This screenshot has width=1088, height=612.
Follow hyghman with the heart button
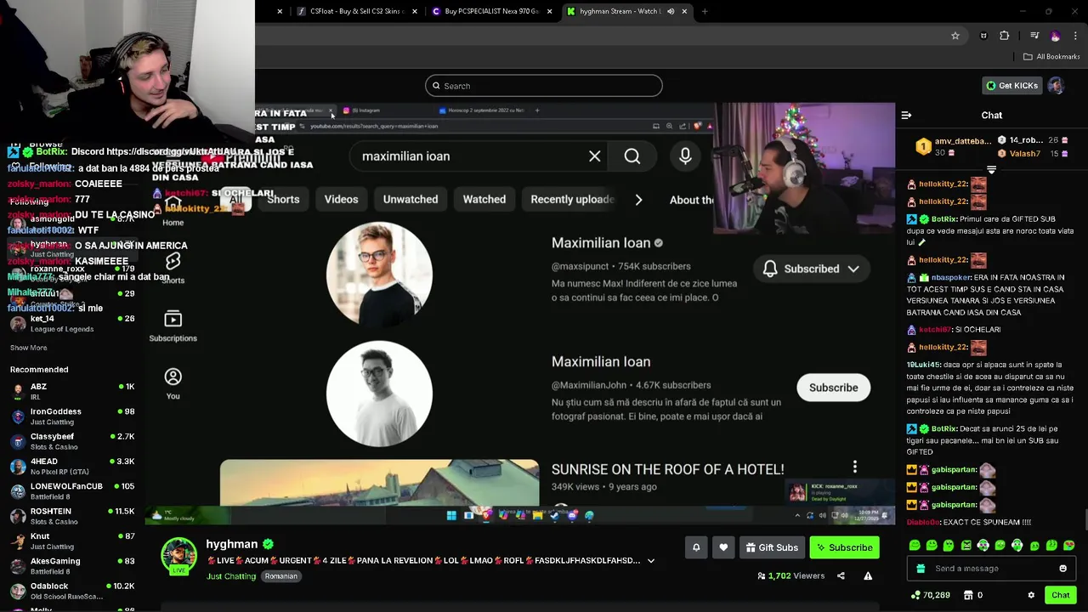[723, 547]
